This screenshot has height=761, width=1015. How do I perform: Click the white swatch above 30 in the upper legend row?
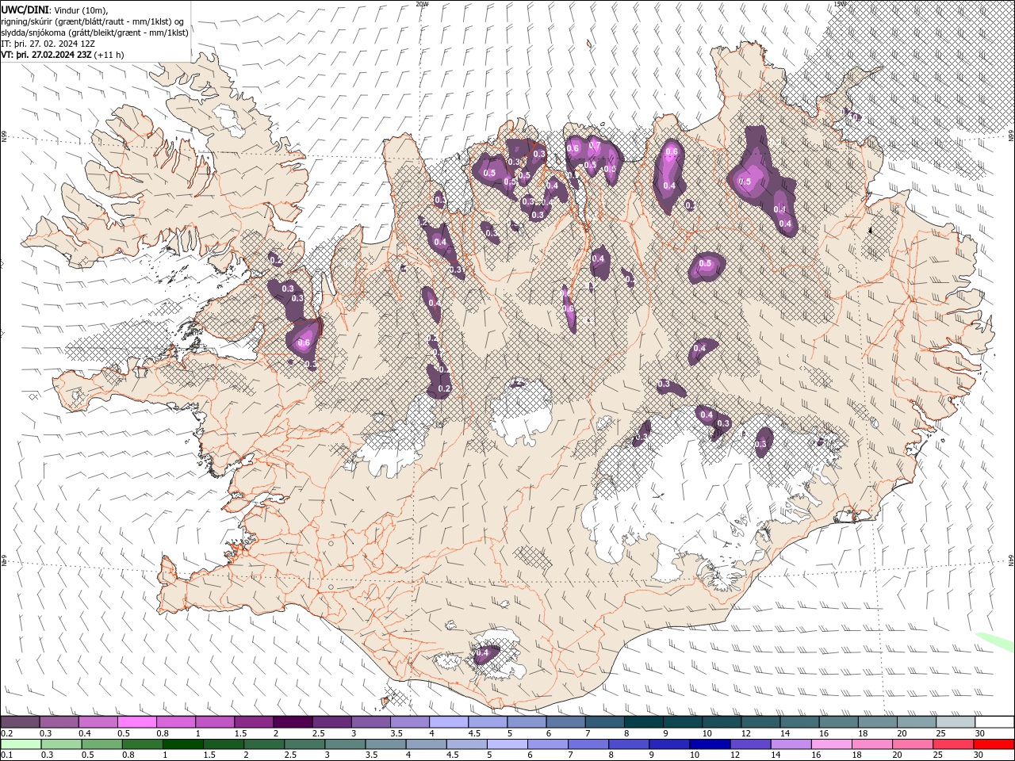pyautogui.click(x=994, y=722)
